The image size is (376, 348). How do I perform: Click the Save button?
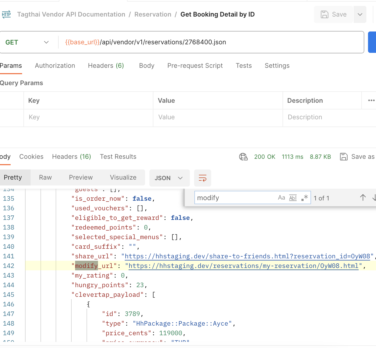pos(334,14)
